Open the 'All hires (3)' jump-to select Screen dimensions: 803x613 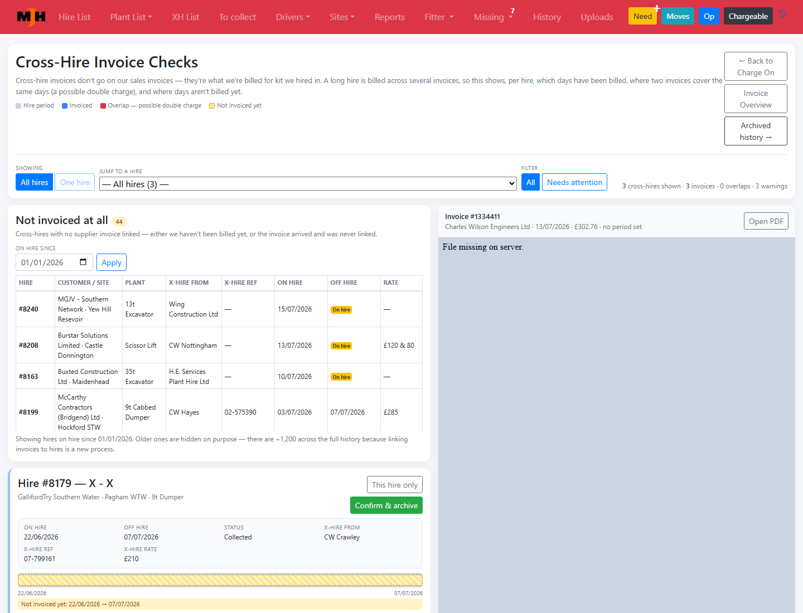coord(308,184)
